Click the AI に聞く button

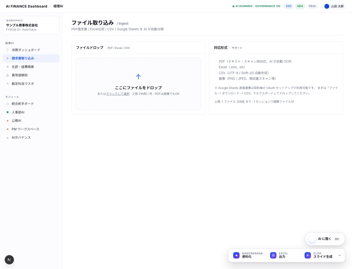pos(325,239)
